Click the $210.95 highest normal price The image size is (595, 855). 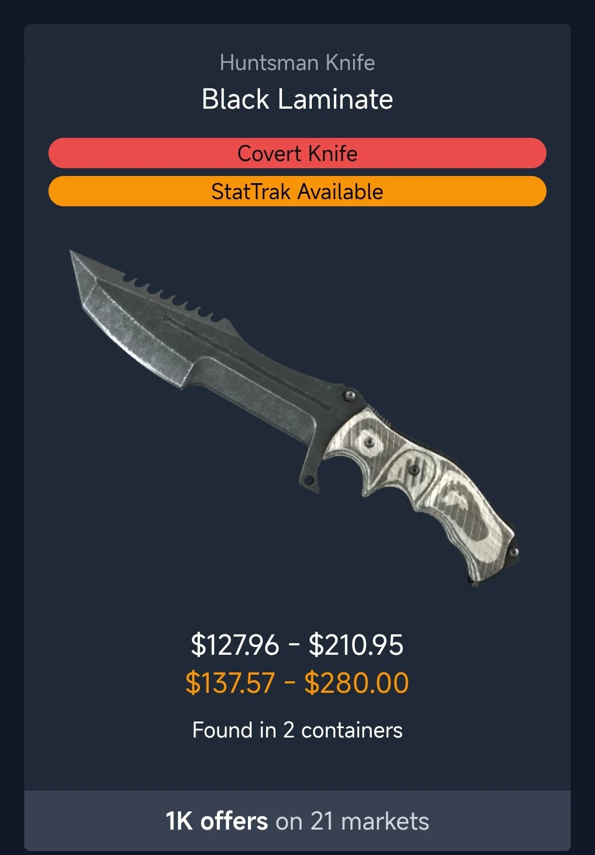[x=356, y=644]
